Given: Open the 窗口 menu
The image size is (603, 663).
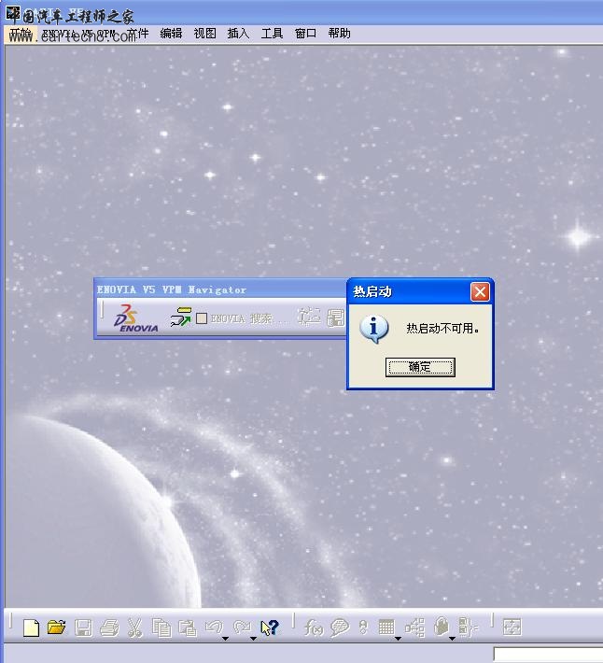Looking at the screenshot, I should click(305, 34).
